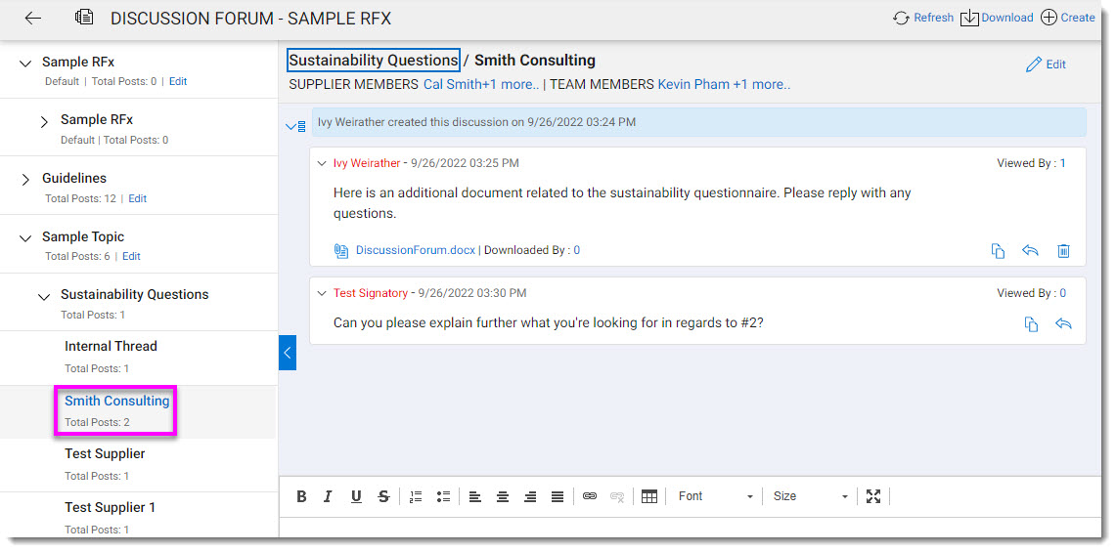Expand the nested Sample RFx node
The image size is (1116, 552).
pyautogui.click(x=44, y=122)
